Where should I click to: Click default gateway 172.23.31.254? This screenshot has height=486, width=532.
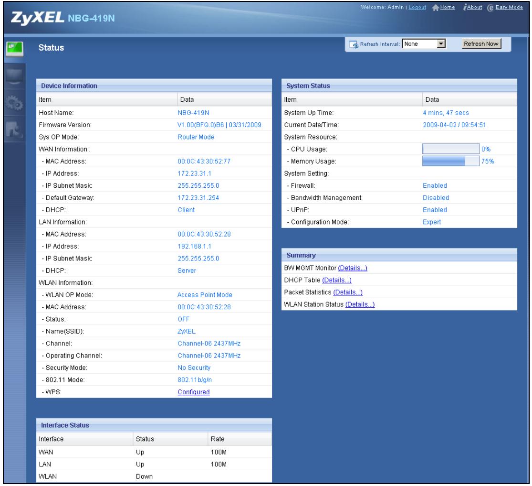(198, 198)
